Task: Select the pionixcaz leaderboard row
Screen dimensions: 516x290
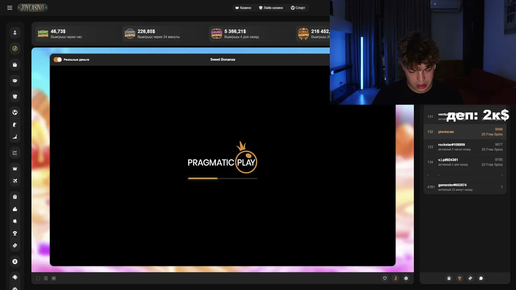Action: [465, 132]
